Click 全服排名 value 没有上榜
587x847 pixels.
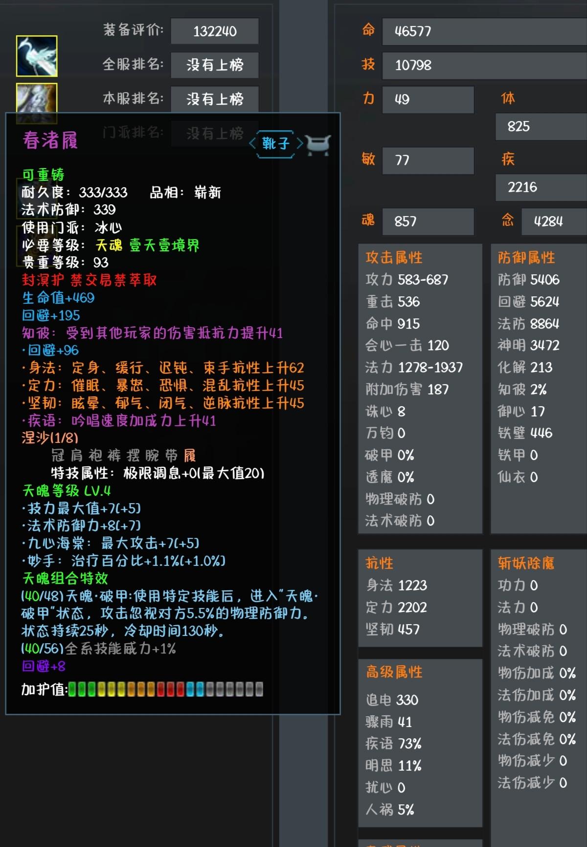(215, 65)
